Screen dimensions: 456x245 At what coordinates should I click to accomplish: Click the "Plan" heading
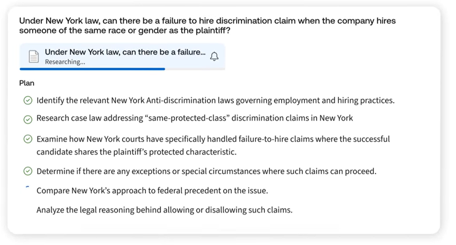pos(27,83)
